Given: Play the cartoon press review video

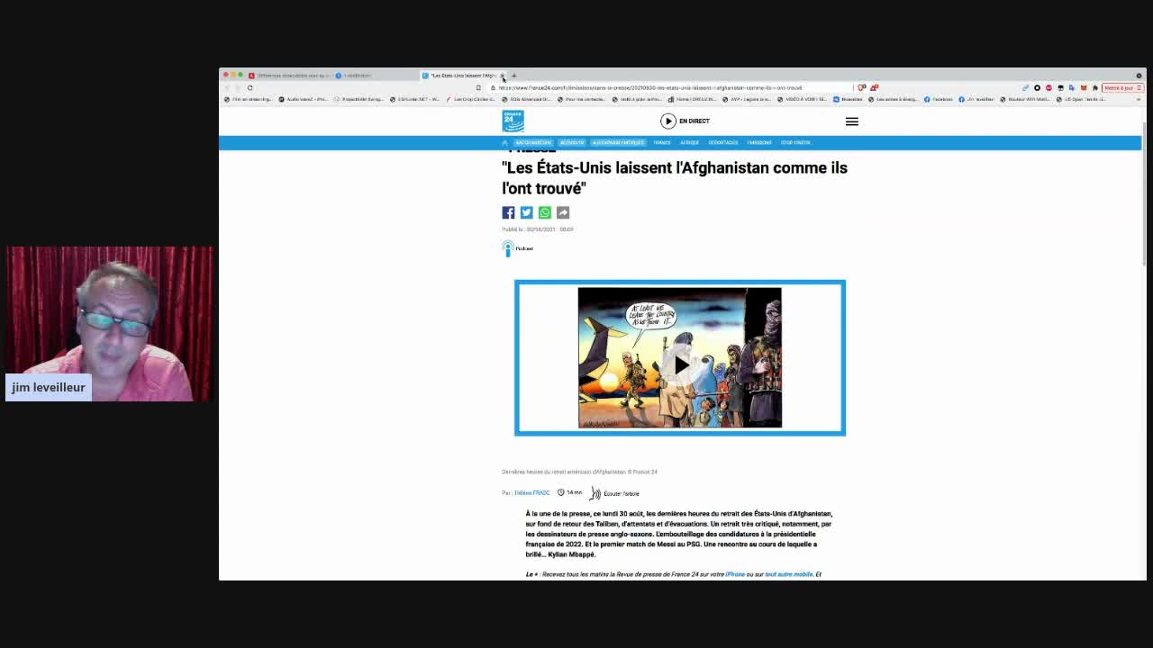Looking at the screenshot, I should pos(680,364).
